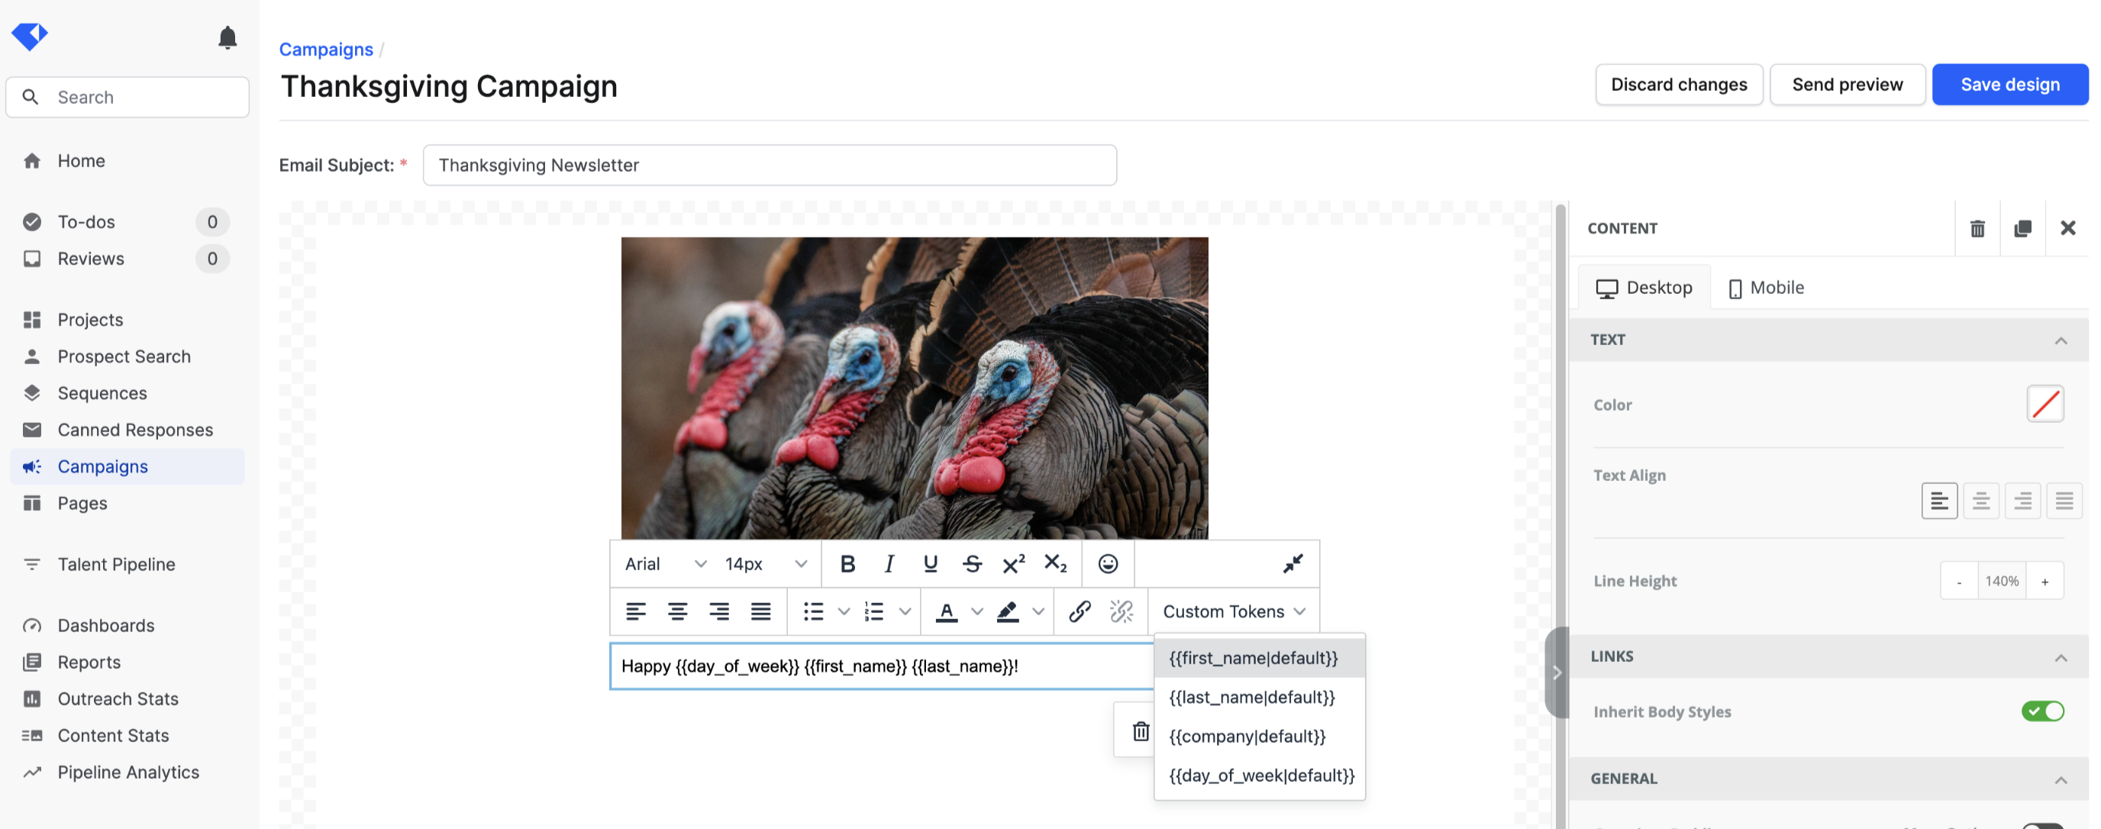Delete the text block via canvas trash icon
The width and height of the screenshot is (2101, 829).
(x=1141, y=731)
